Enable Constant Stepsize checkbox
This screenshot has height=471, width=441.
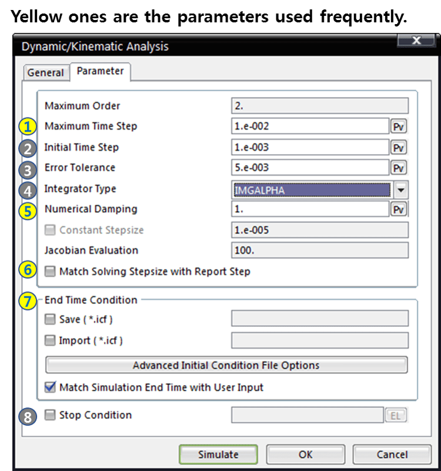(x=50, y=230)
